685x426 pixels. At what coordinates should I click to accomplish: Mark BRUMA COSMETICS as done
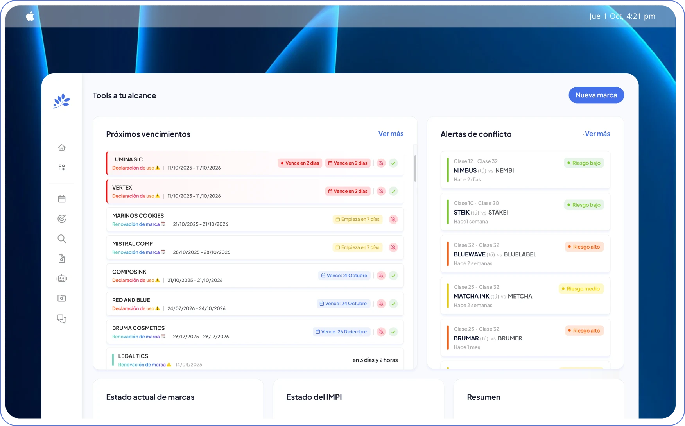click(x=393, y=332)
